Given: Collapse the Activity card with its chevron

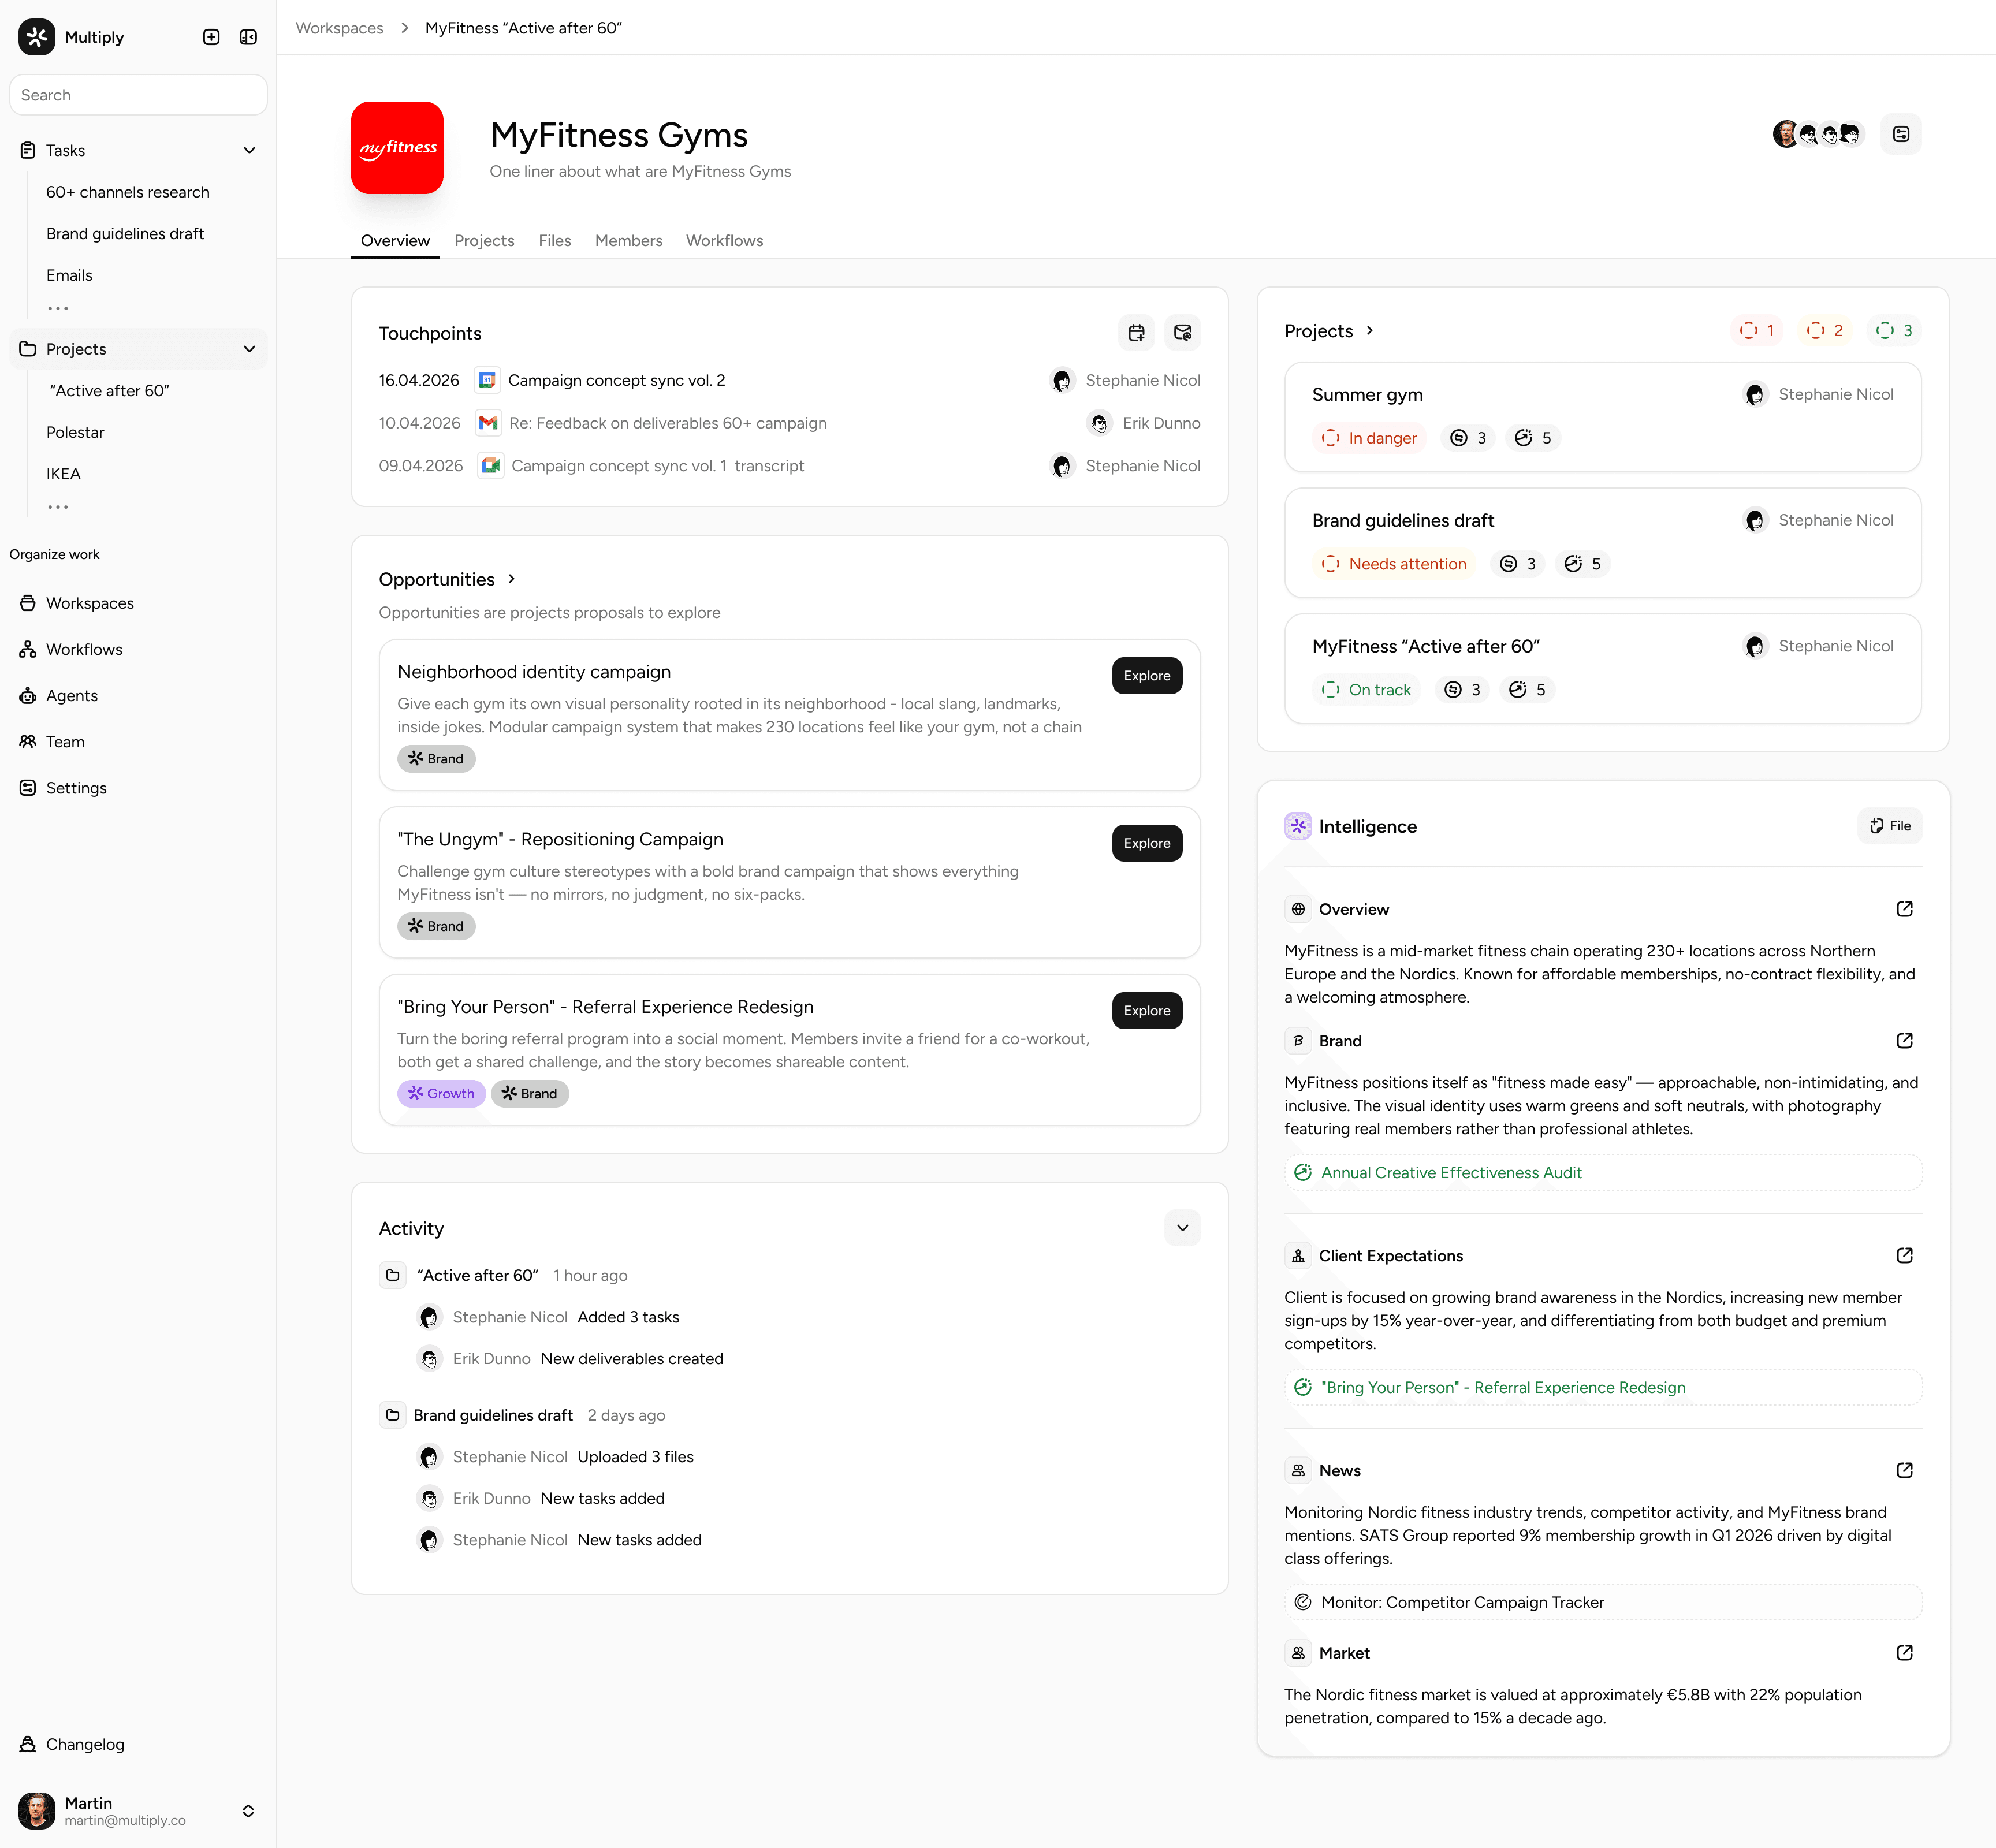Looking at the screenshot, I should [x=1182, y=1227].
